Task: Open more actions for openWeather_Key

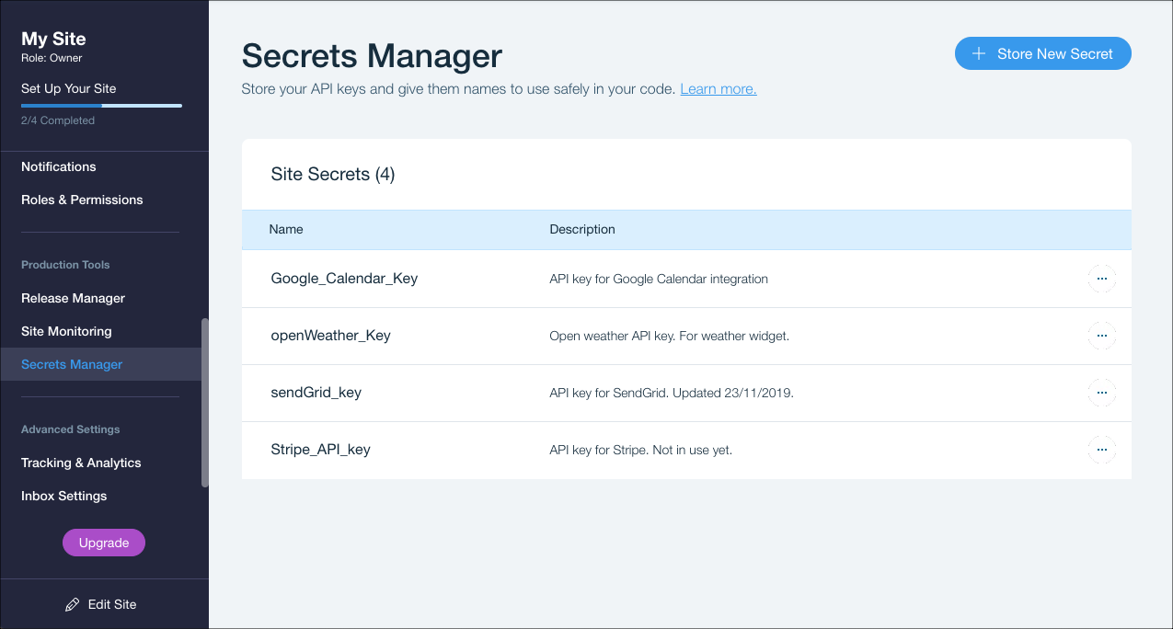Action: click(1101, 336)
